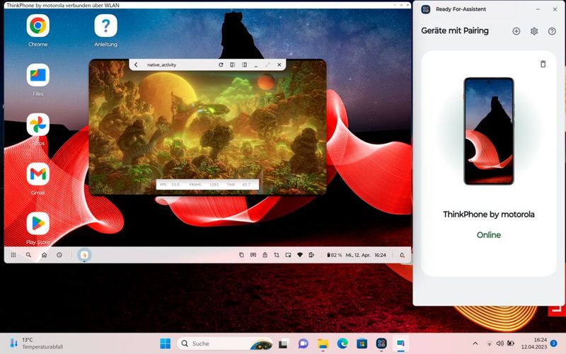Click the Windows Suche search box
Image resolution: width=566 pixels, height=354 pixels.
224,343
